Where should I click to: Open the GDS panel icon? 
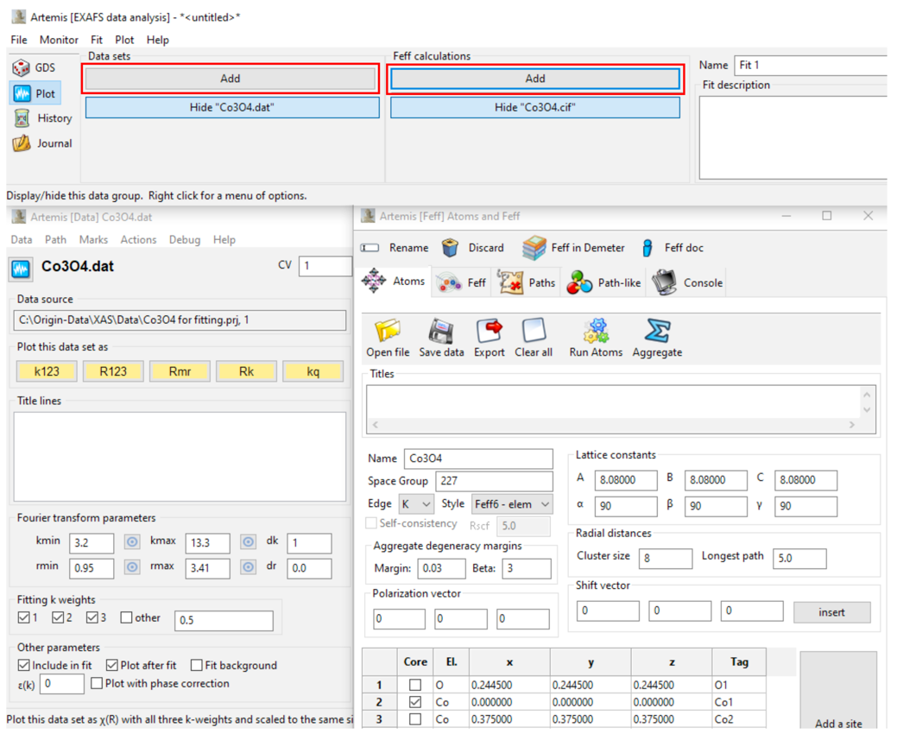point(22,68)
